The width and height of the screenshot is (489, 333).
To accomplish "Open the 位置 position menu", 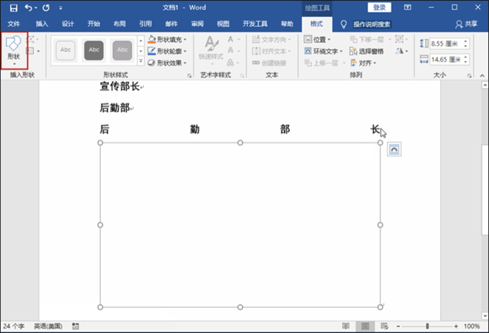I will tap(317, 39).
